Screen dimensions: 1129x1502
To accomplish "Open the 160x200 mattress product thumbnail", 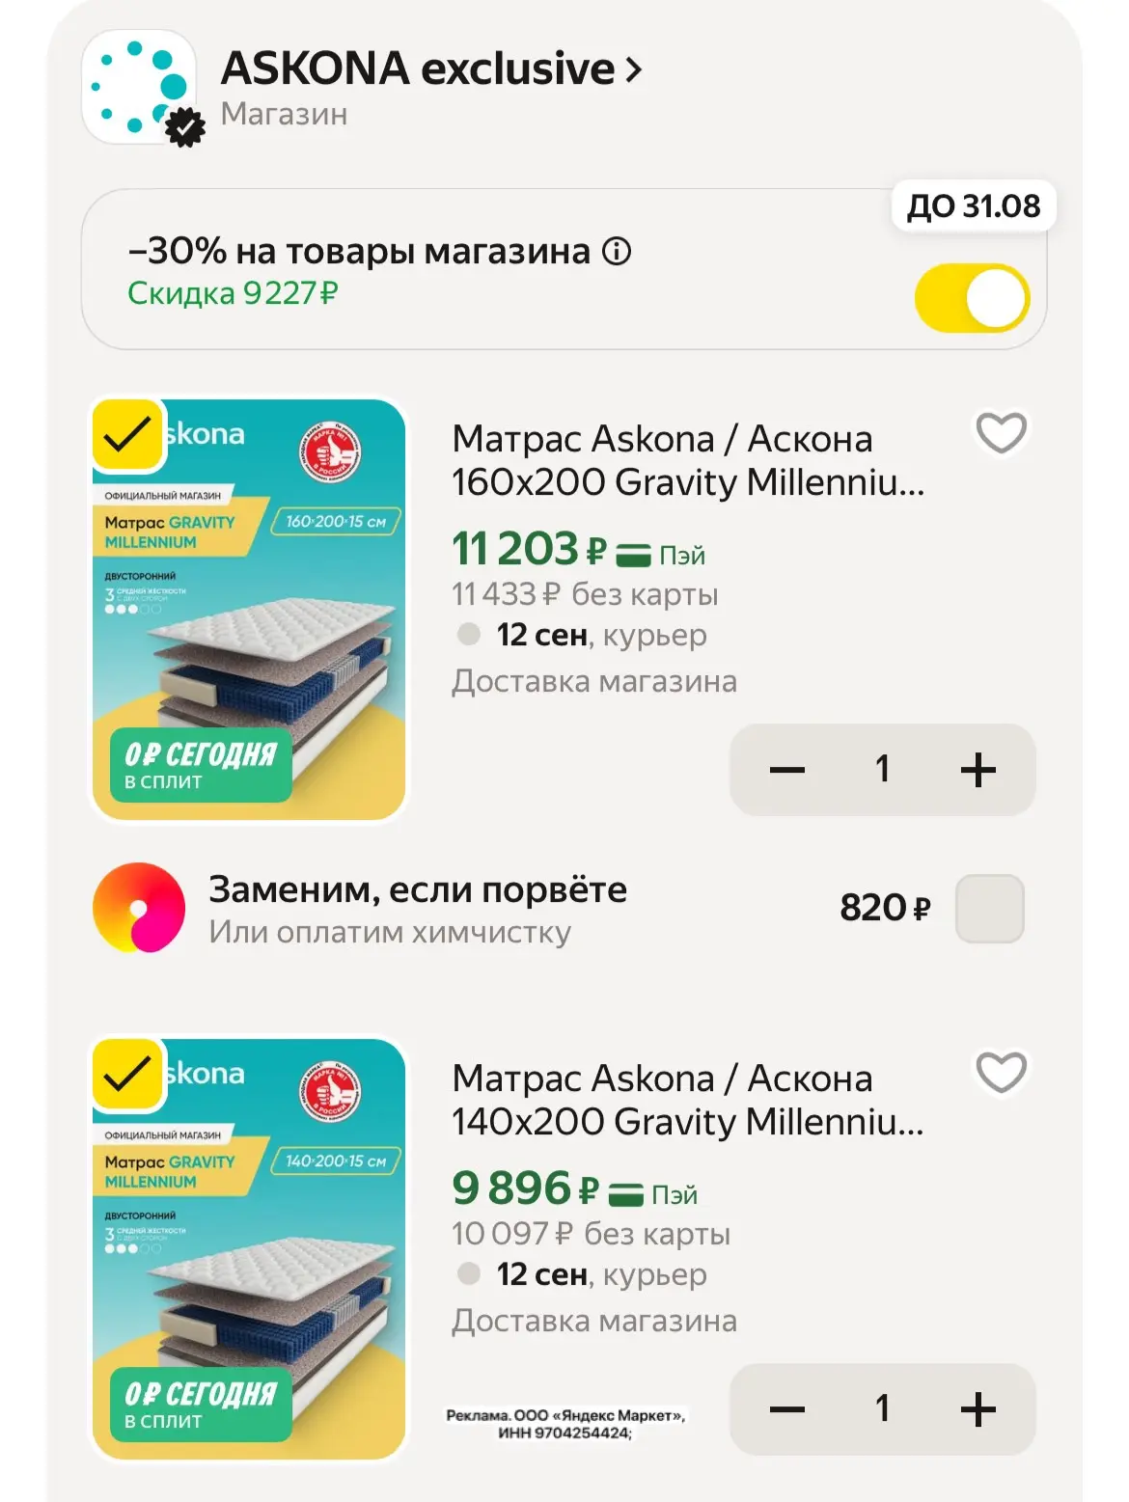I will coord(249,610).
